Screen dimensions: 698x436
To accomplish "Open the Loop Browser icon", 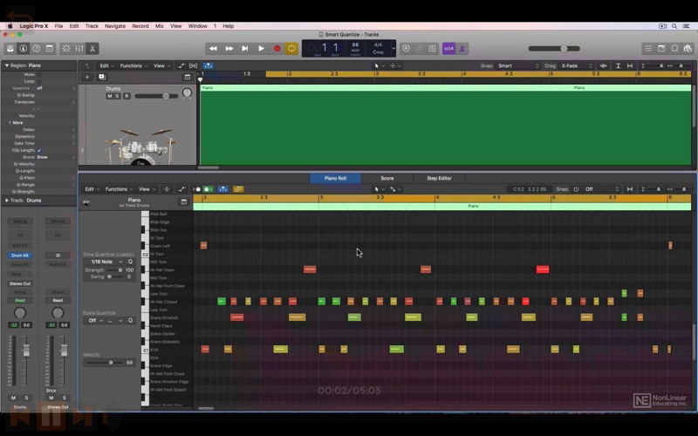I will click(674, 49).
